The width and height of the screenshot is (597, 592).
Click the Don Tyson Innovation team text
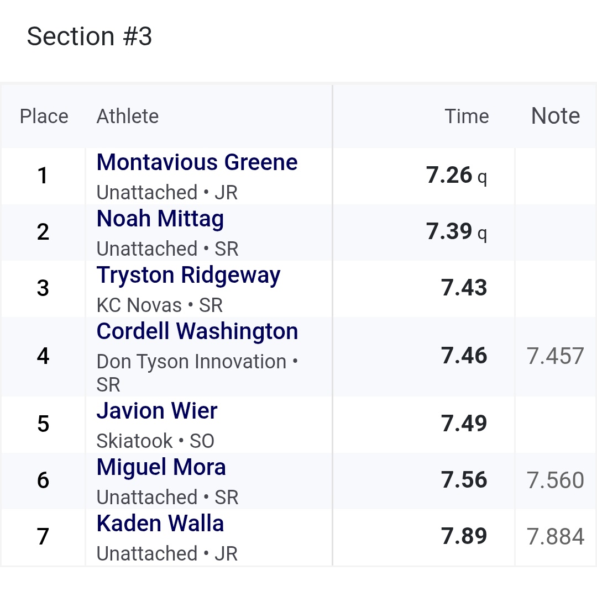(191, 362)
